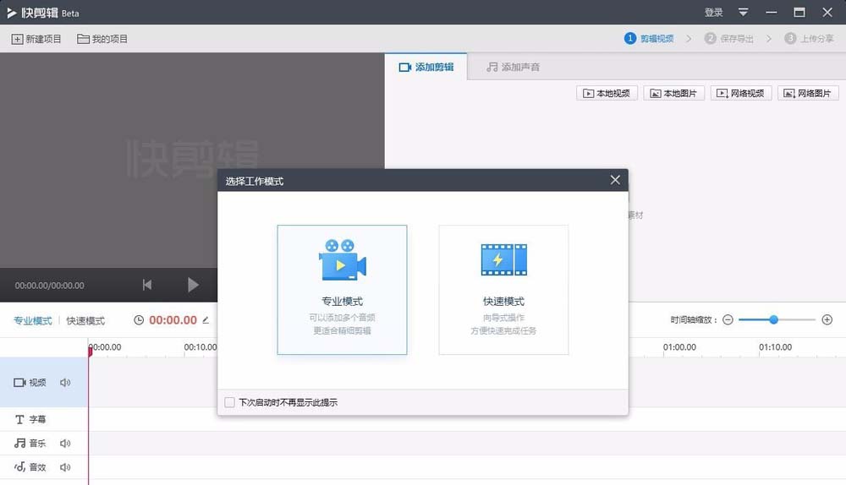Click the 网络图片 button
This screenshot has height=485, width=846.
pos(808,93)
